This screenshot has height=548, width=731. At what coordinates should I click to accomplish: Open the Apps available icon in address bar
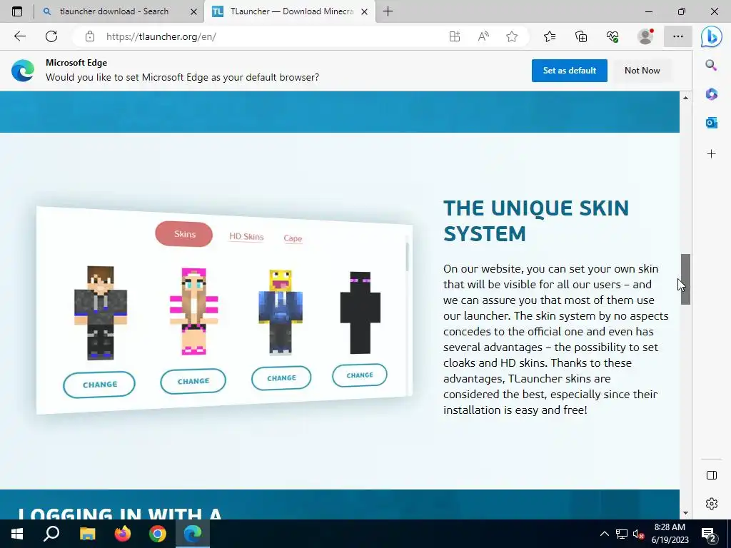click(x=455, y=36)
